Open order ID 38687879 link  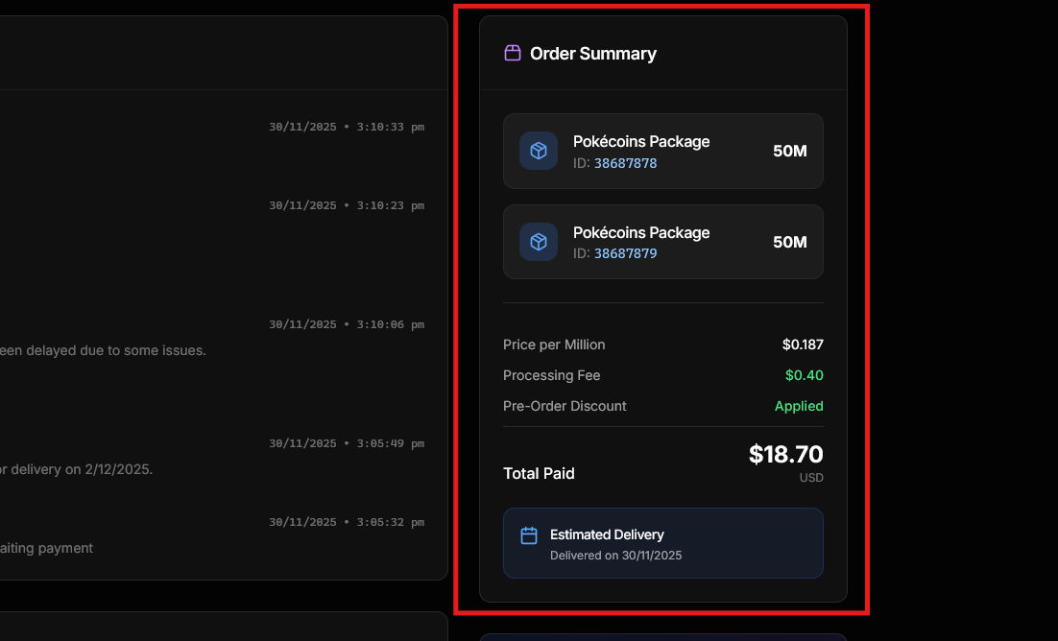(x=625, y=254)
